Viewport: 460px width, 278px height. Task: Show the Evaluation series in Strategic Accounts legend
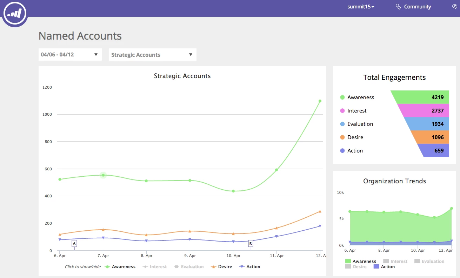188,267
